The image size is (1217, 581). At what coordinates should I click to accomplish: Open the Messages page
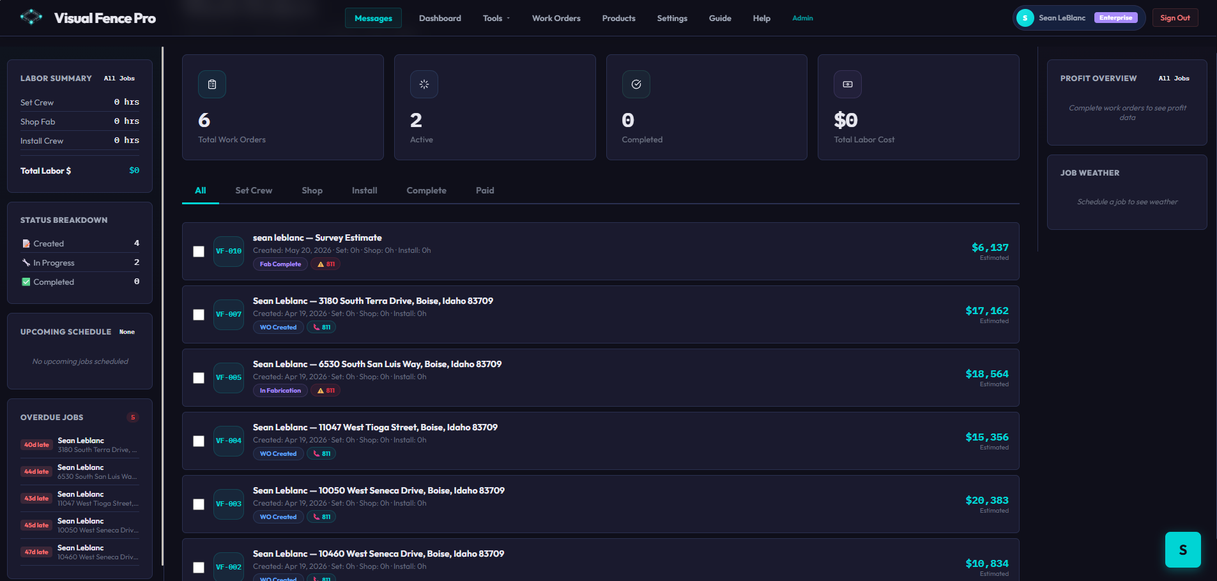[x=374, y=19]
